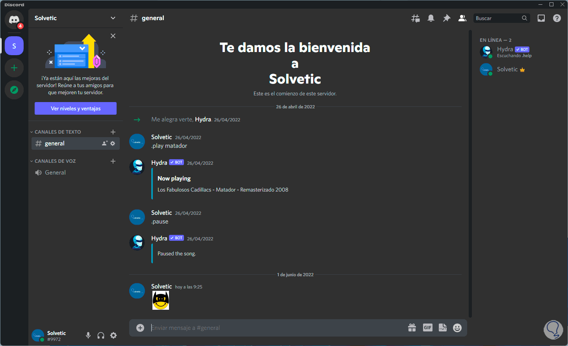Edit general channel settings gear
This screenshot has height=346, width=568.
point(113,143)
